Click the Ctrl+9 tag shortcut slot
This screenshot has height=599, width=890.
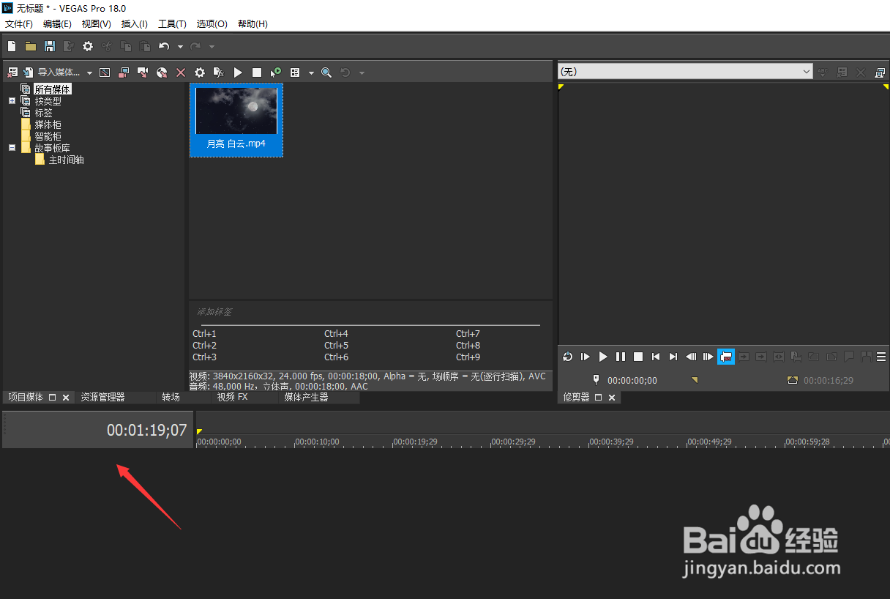[x=468, y=357]
